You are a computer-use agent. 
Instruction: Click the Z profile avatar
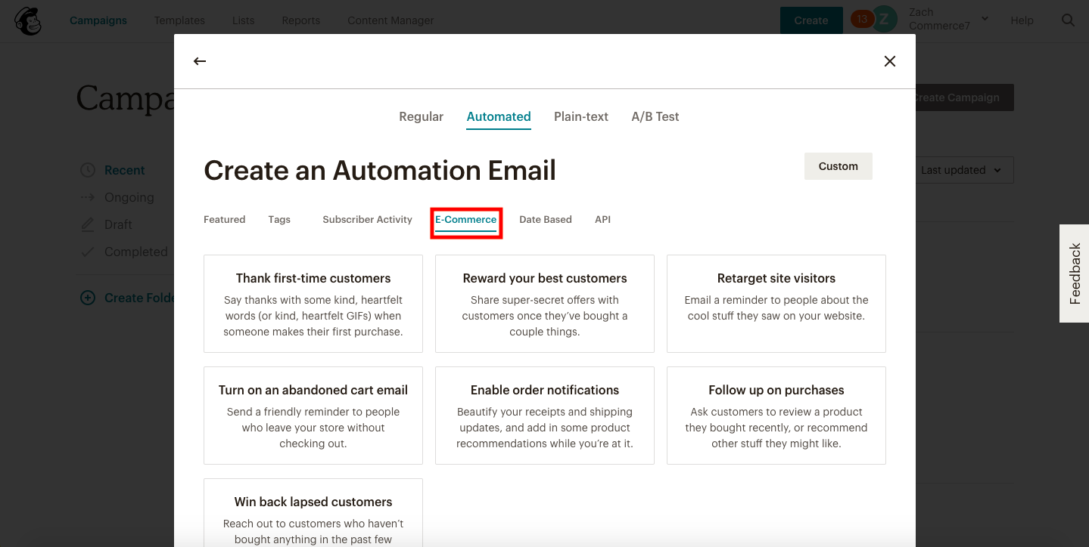pos(885,20)
